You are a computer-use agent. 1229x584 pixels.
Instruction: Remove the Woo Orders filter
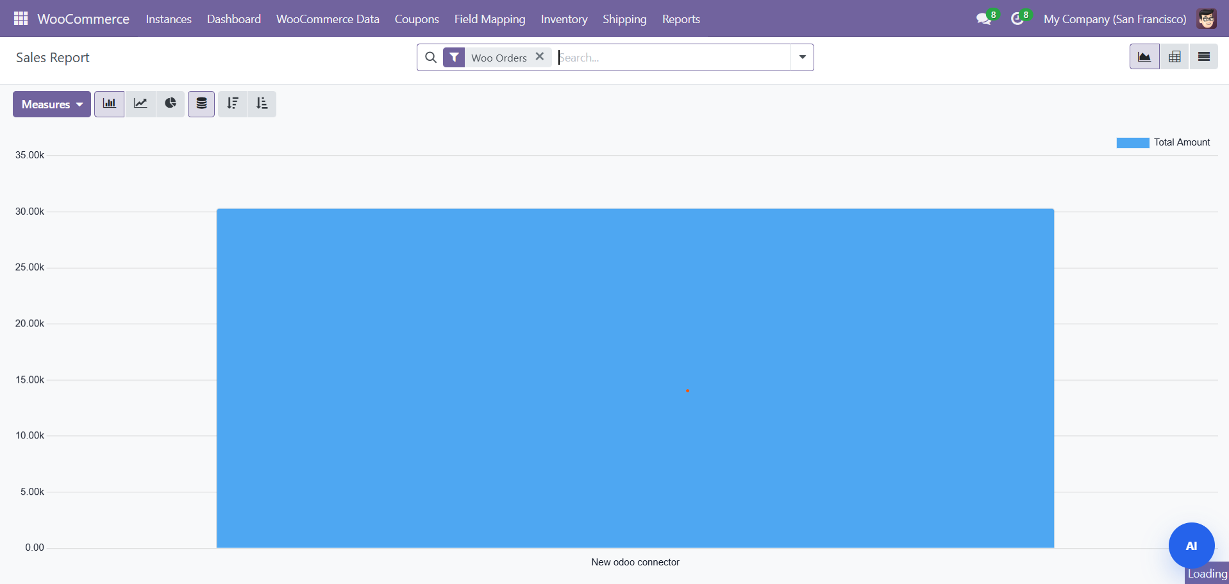(x=540, y=56)
